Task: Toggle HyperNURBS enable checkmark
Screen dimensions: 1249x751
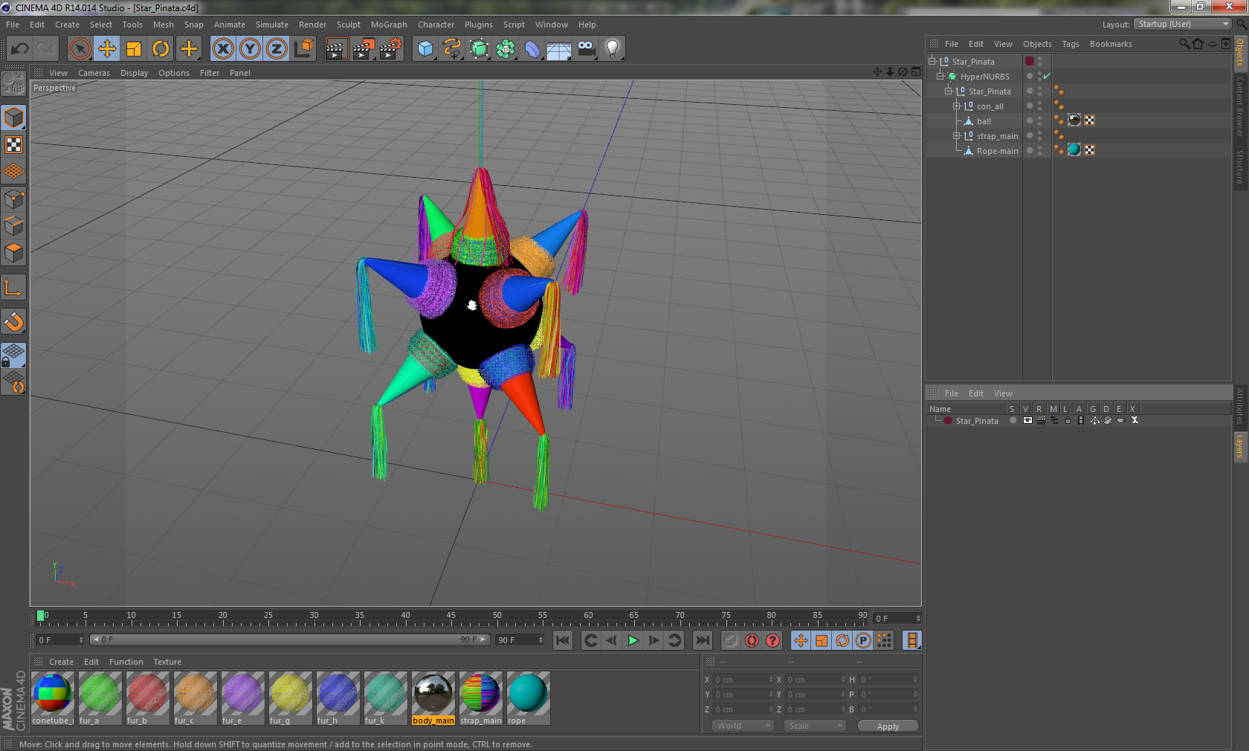Action: click(x=1047, y=76)
